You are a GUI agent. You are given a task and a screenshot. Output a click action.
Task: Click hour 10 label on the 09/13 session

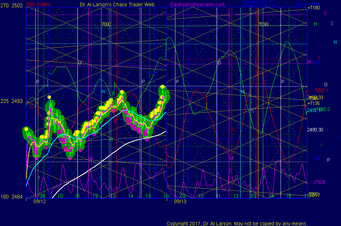click(x=200, y=196)
